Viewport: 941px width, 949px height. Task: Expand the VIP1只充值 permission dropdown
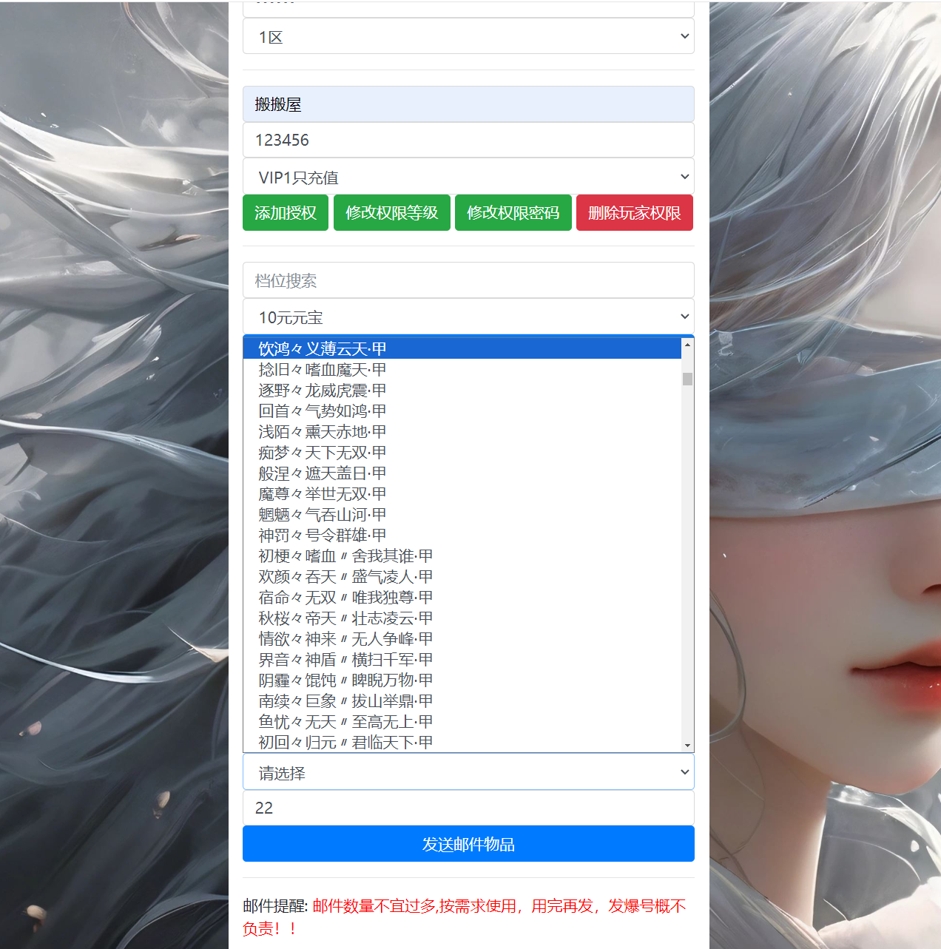point(468,177)
